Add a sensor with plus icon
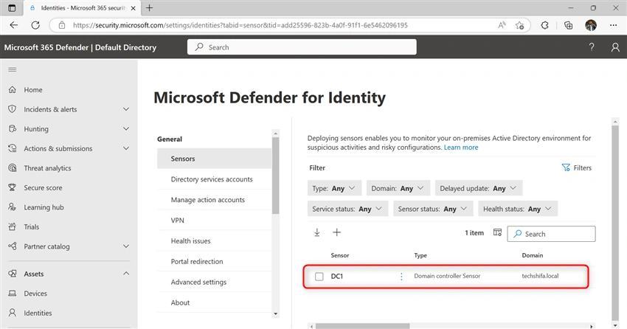This screenshot has height=329, width=627. coord(336,232)
